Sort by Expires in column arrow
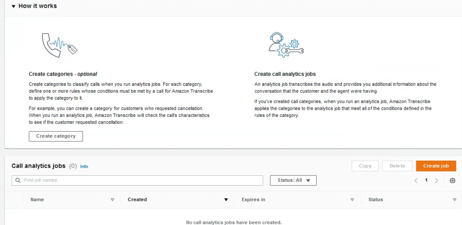462x225 pixels. coord(352,200)
